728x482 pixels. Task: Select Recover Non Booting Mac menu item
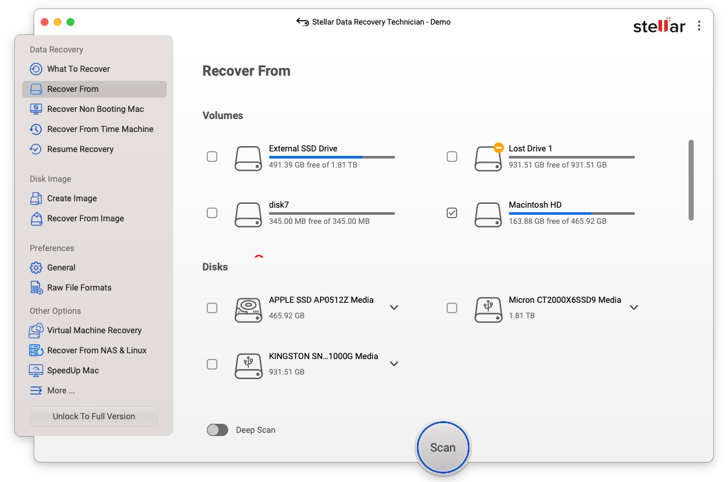click(95, 109)
